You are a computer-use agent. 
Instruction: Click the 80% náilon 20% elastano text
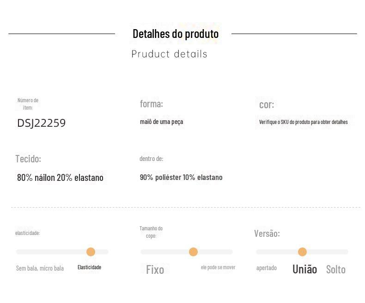(x=60, y=178)
